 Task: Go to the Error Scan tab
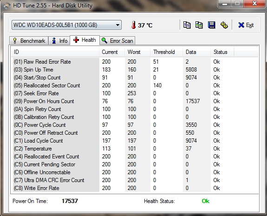117,41
